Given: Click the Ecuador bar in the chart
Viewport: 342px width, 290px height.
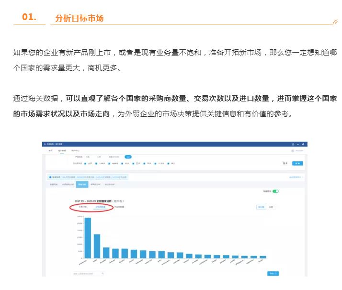Looking at the screenshot, I should pyautogui.click(x=106, y=253).
